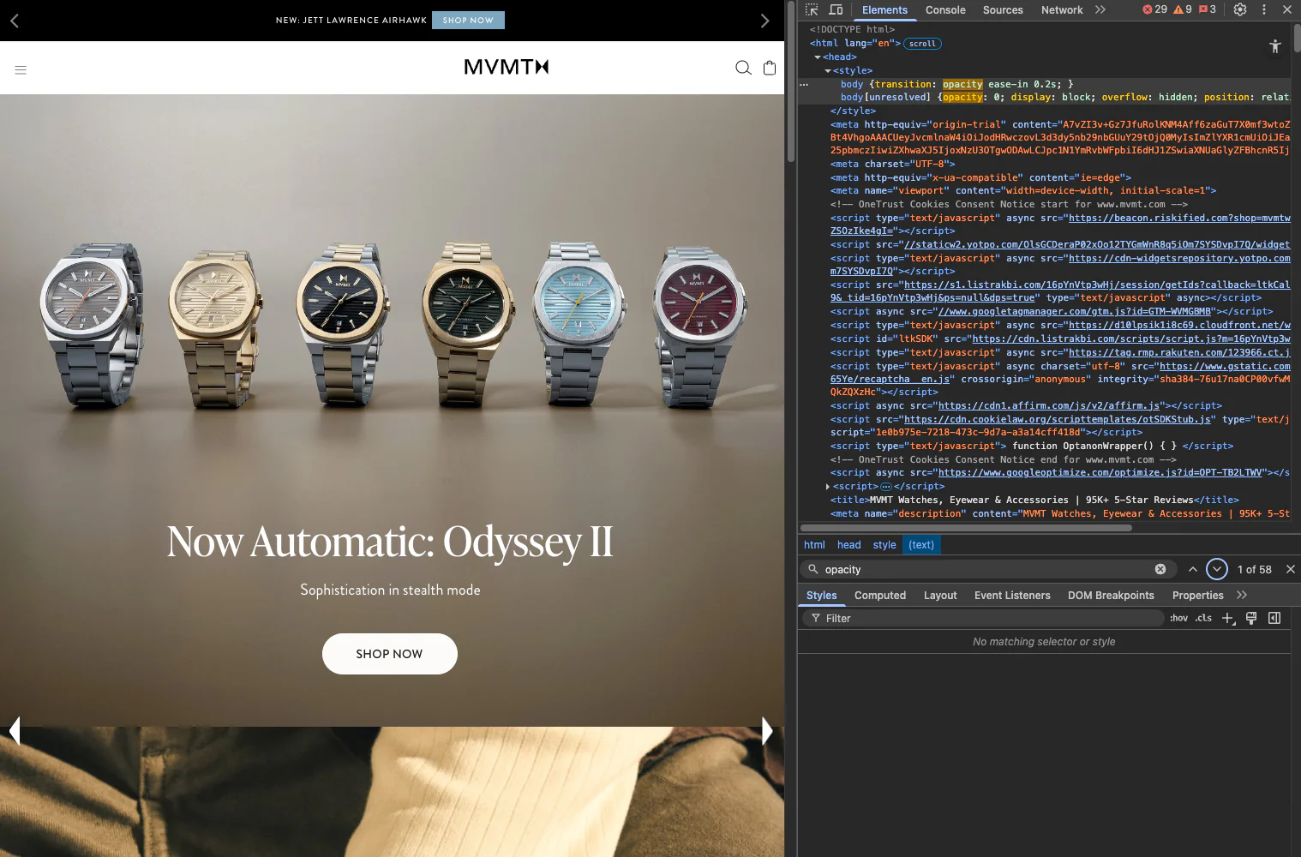The height and width of the screenshot is (857, 1301).
Task: Click the accessibility tree toggle icon
Action: (x=1275, y=46)
